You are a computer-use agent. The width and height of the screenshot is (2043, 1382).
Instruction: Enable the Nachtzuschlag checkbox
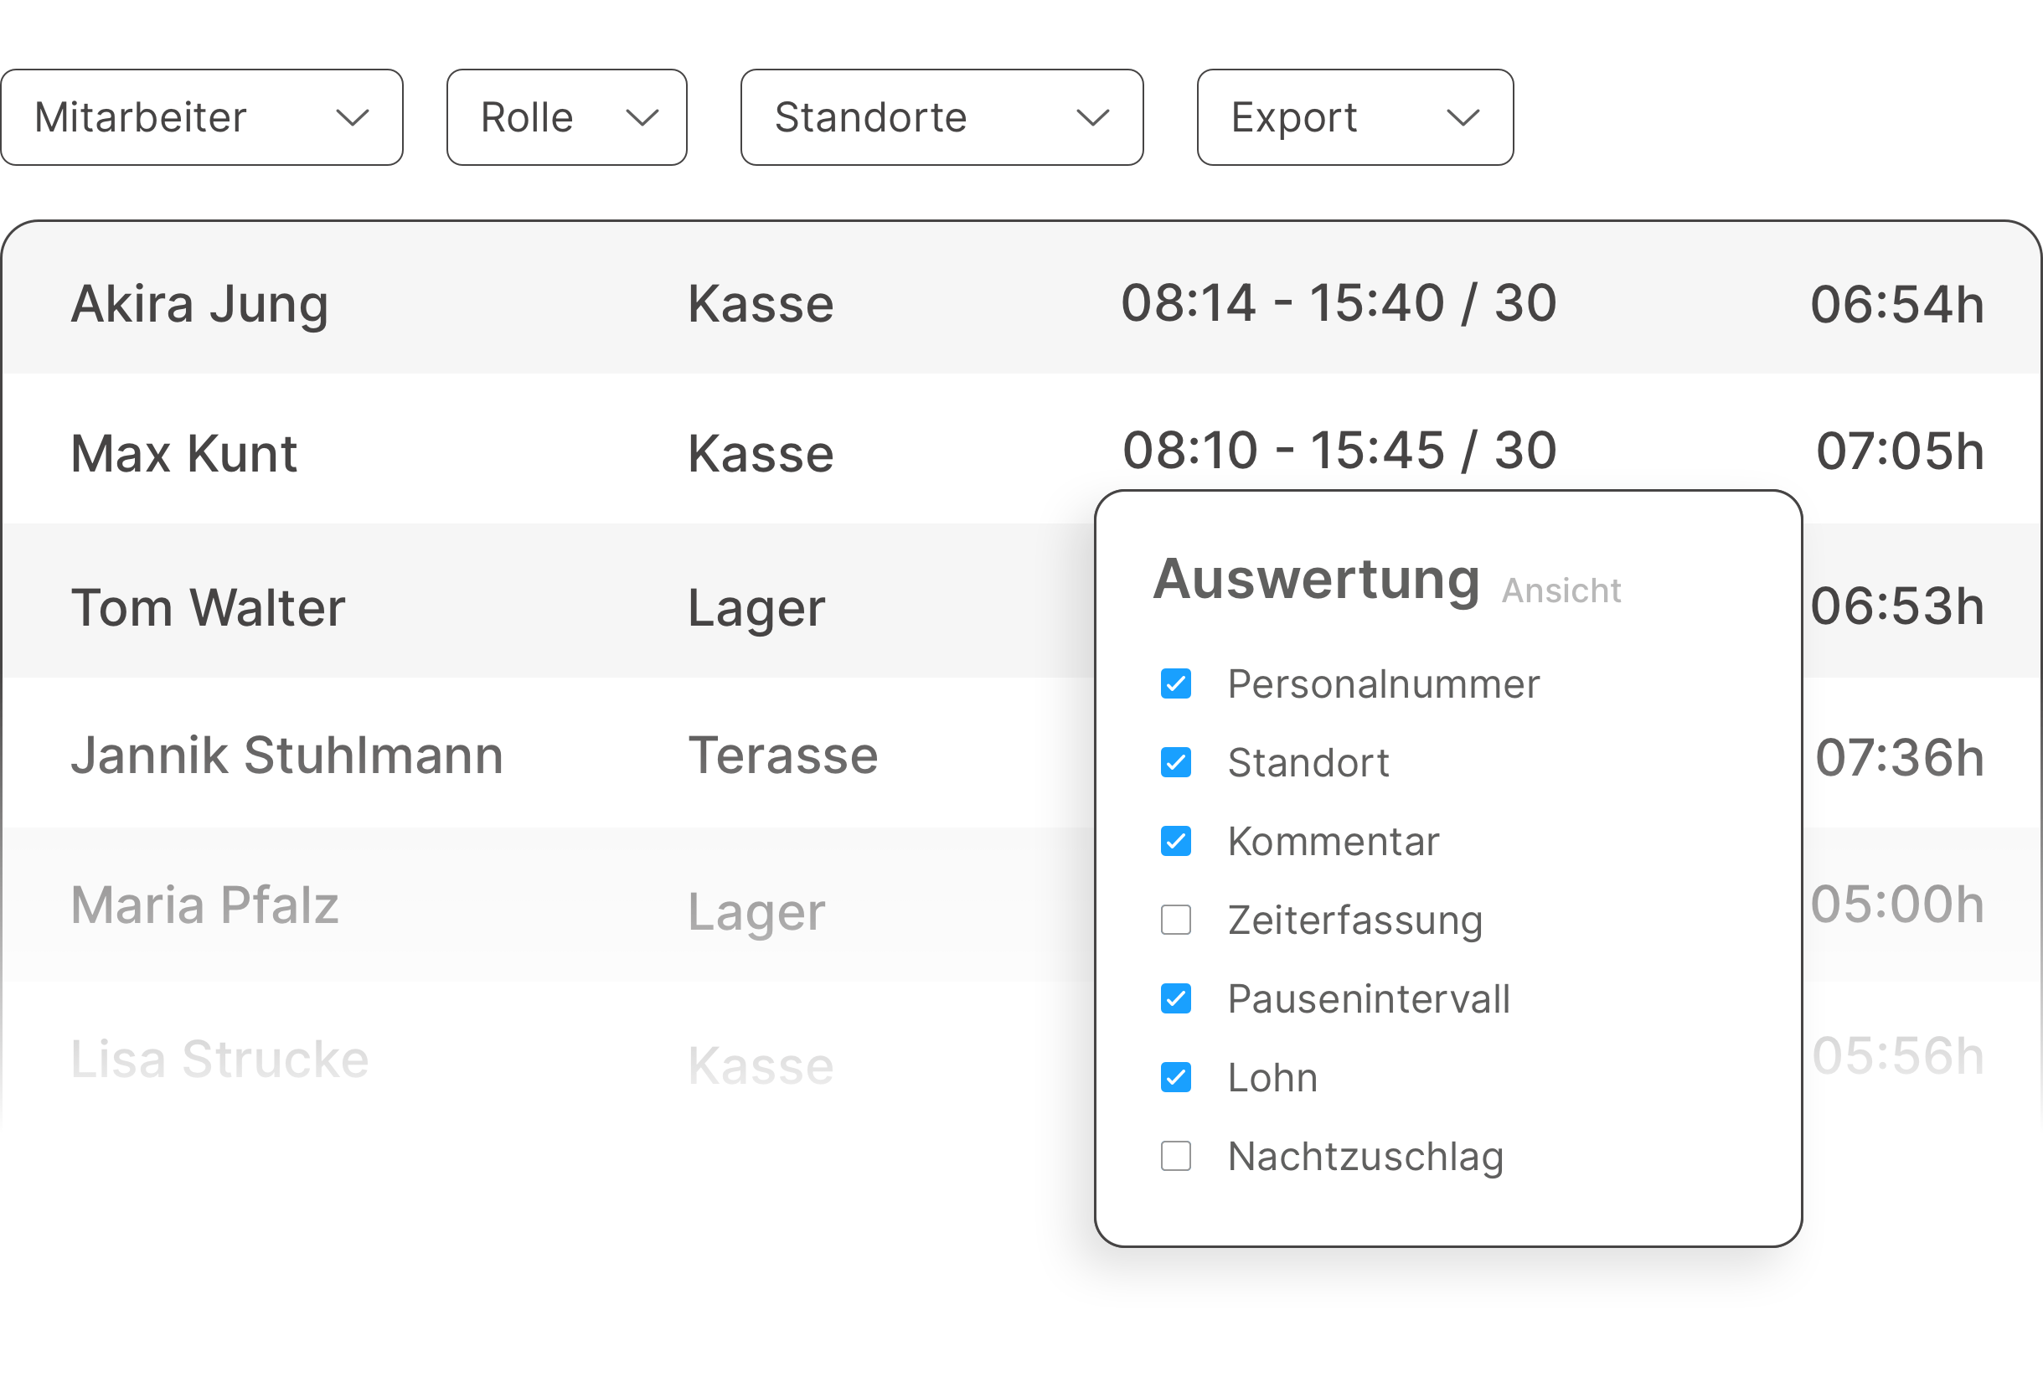[x=1175, y=1156]
